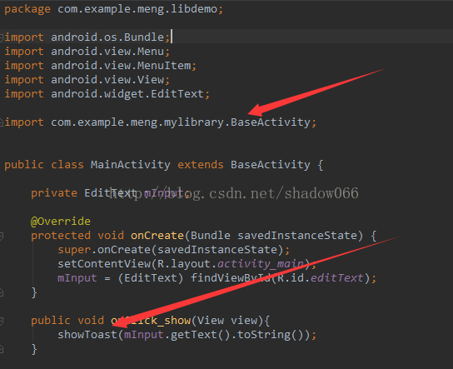The image size is (453, 369).
Task: Click the 'View view' parameter
Action: (227, 321)
